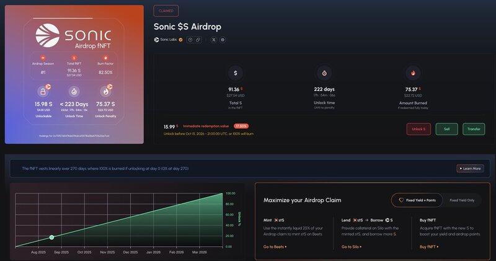The width and height of the screenshot is (496, 261).
Task: Click the holdings wallet address on the card
Action: click(x=74, y=136)
